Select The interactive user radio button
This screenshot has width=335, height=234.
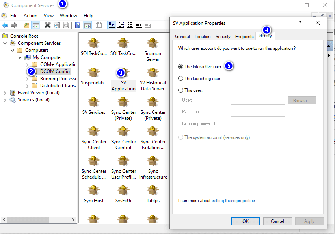click(x=181, y=67)
